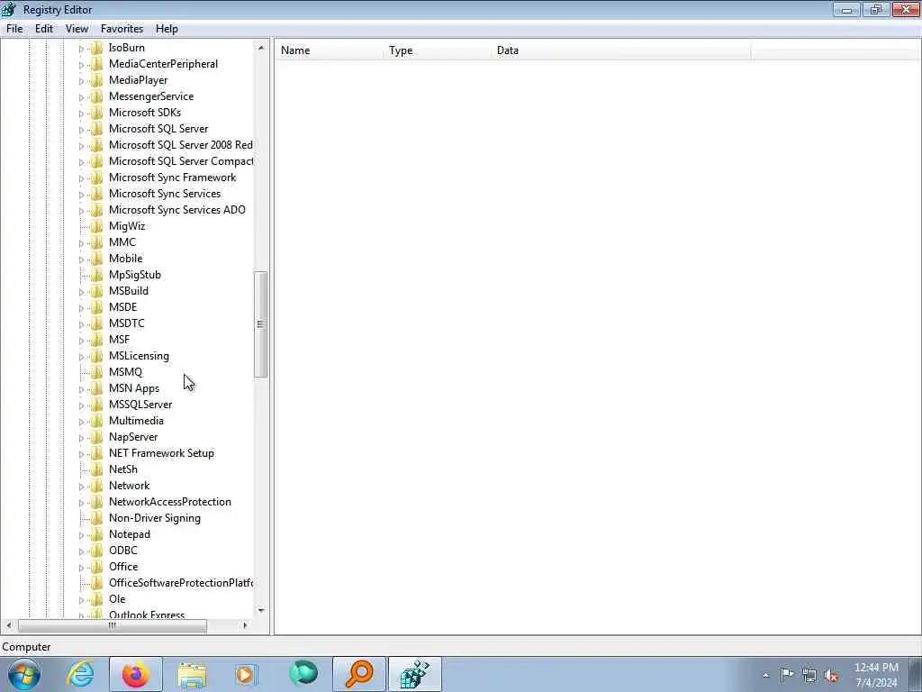Screen dimensions: 922x692
Task: Click the ODBC folder icon
Action: tap(97, 551)
